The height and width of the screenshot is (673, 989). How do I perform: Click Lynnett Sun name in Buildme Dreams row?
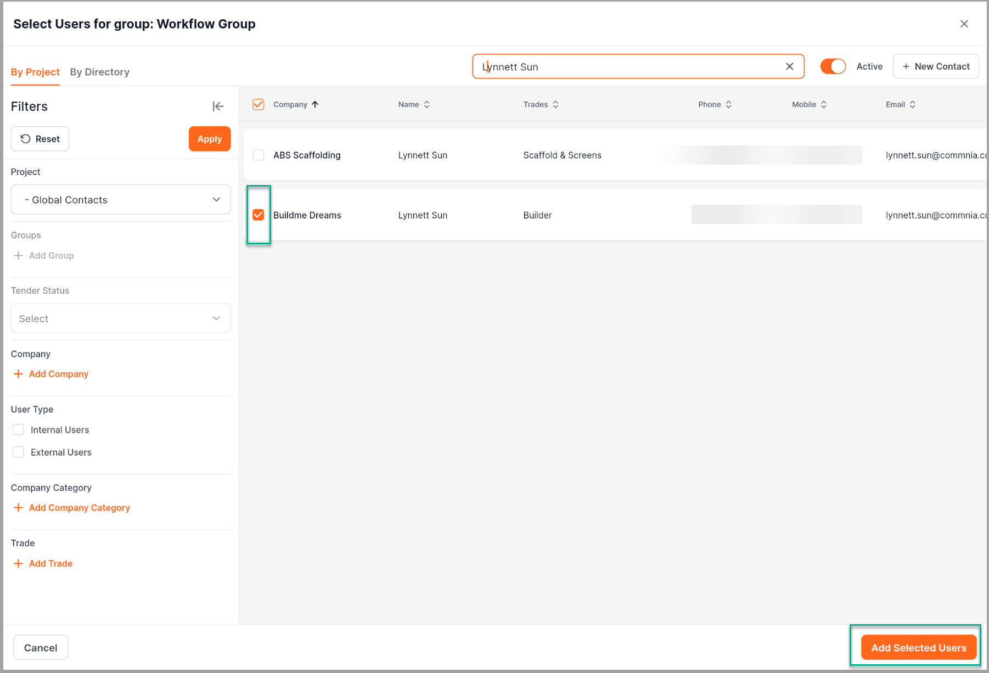[x=423, y=215]
